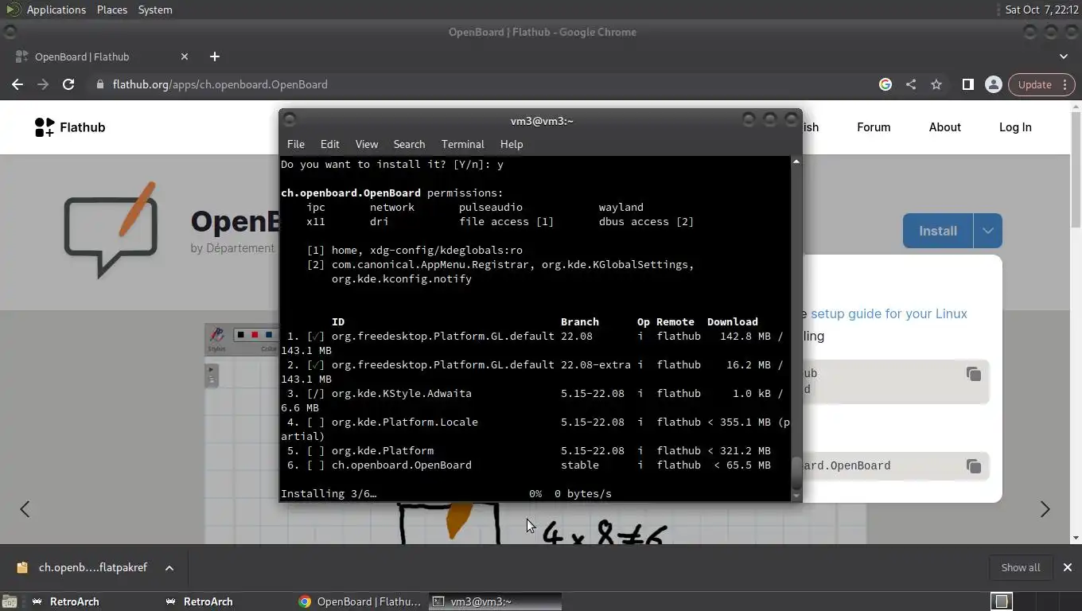Click the terminal scroll up arrow

coord(796,162)
